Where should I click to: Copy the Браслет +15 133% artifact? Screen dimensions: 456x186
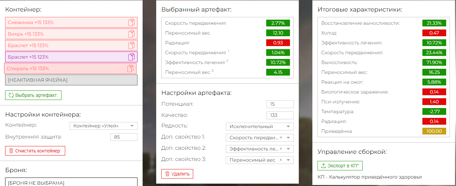pyautogui.click(x=131, y=46)
